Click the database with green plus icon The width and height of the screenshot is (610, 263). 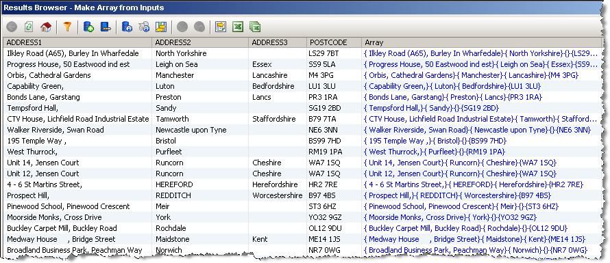tap(88, 27)
